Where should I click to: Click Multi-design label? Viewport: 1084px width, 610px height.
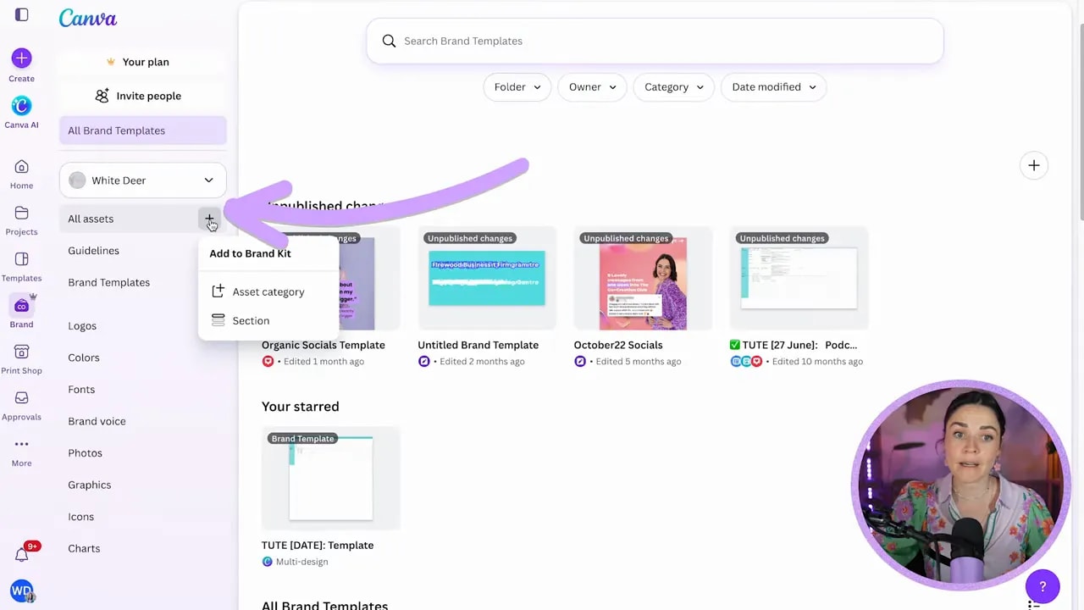pyautogui.click(x=301, y=562)
